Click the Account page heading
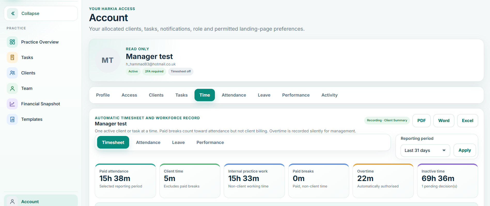This screenshot has height=206, width=490. pos(108,18)
